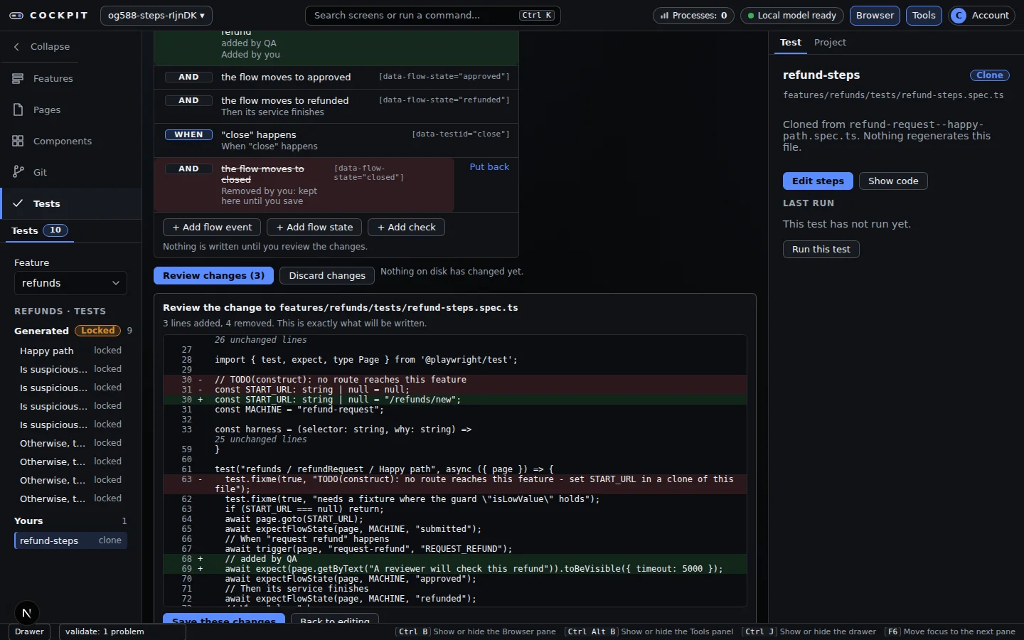The height and width of the screenshot is (640, 1024).
Task: Click the green Local model status dot
Action: click(x=750, y=16)
